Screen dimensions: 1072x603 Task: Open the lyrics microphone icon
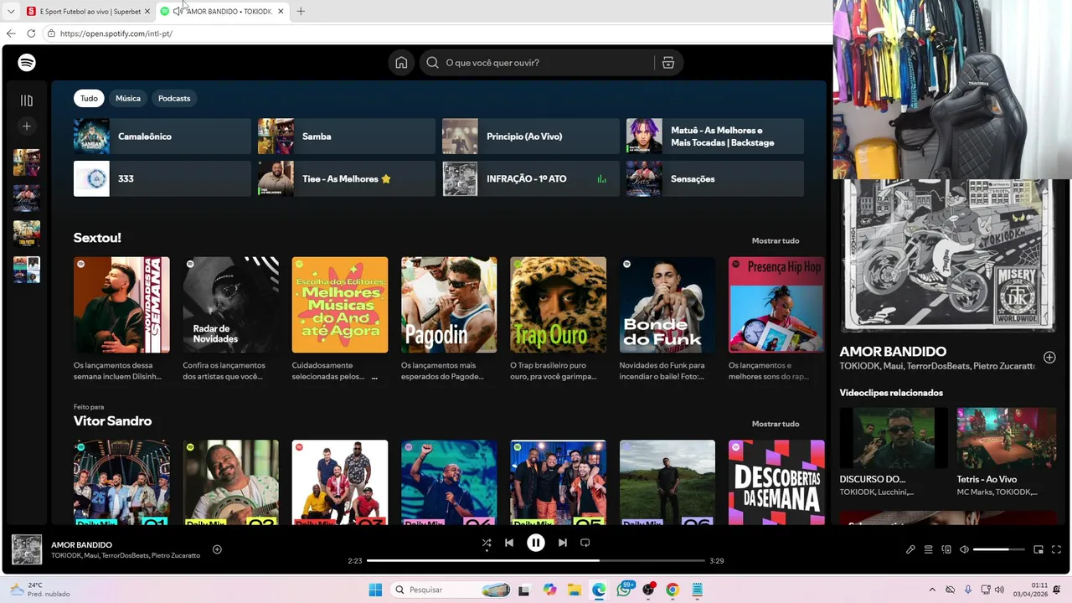(910, 549)
